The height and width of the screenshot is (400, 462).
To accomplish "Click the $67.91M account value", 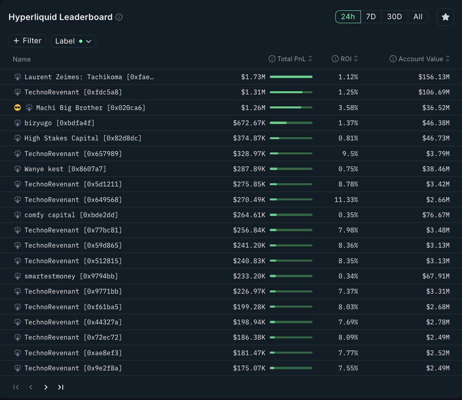I will [436, 276].
